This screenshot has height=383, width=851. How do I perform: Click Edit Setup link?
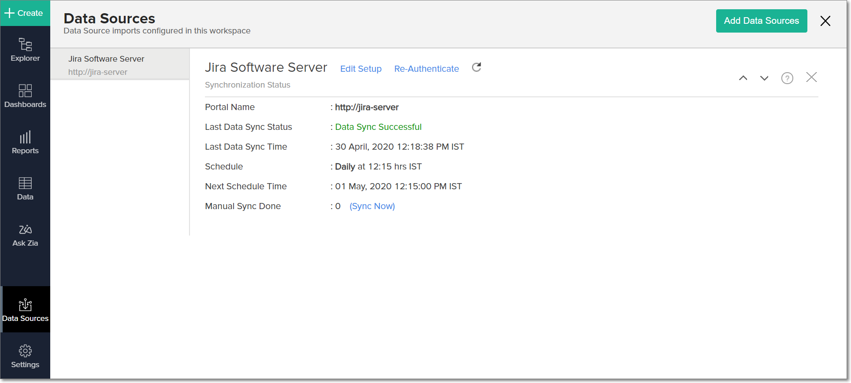pos(360,69)
